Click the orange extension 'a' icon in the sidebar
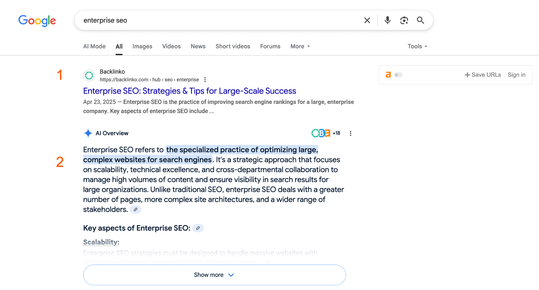Viewport: 539px width, 290px height. [x=388, y=75]
